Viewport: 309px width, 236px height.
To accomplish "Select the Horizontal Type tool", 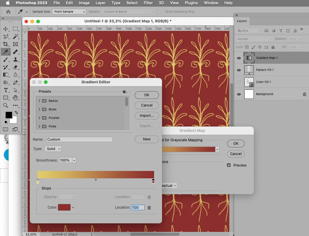I will [6, 90].
